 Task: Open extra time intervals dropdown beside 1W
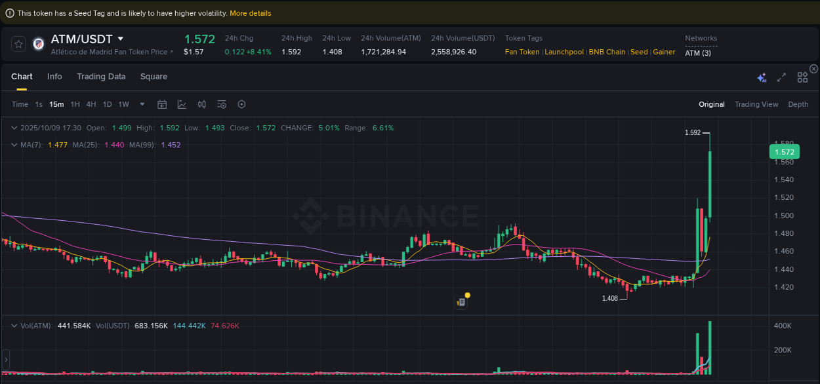[142, 104]
